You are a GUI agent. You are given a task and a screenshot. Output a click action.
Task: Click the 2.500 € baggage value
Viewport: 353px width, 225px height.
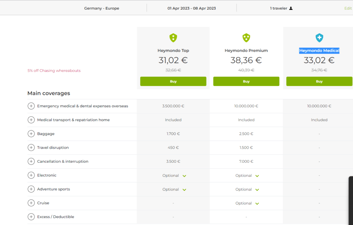point(246,134)
